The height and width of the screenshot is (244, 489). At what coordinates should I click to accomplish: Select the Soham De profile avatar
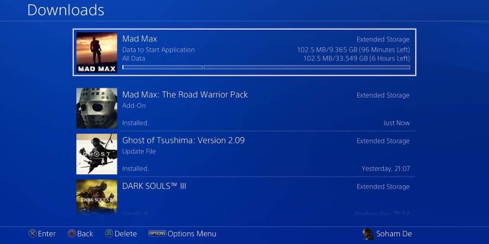click(x=368, y=234)
